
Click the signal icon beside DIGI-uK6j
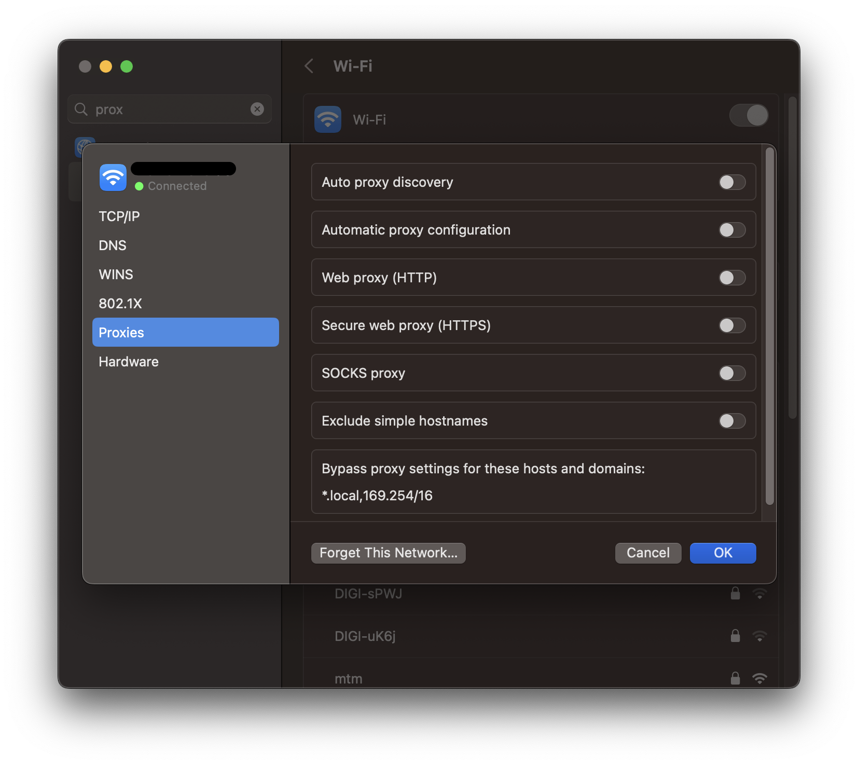click(760, 636)
